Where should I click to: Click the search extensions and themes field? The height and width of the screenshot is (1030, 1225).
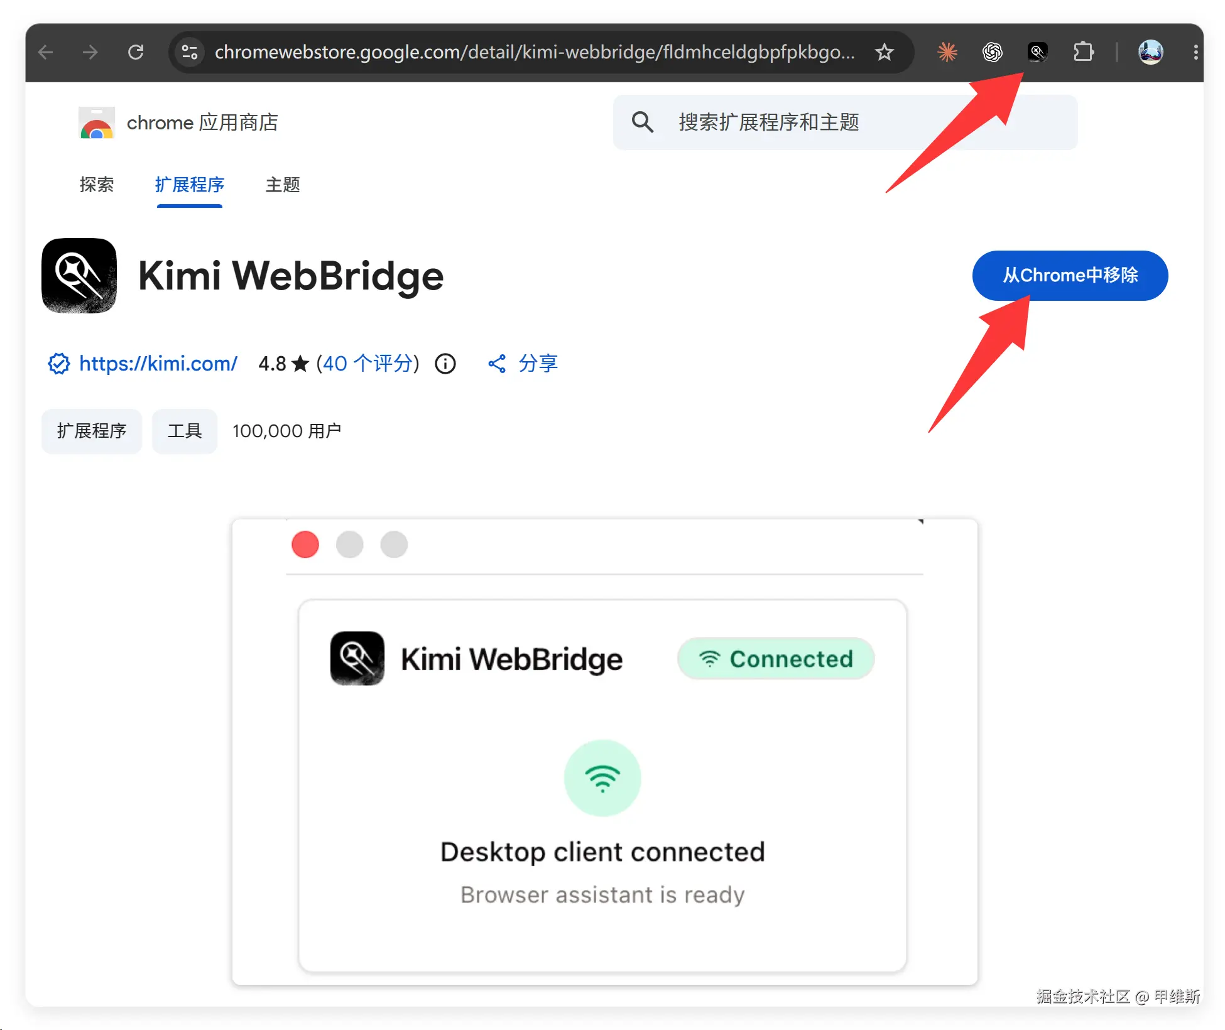[x=845, y=122]
